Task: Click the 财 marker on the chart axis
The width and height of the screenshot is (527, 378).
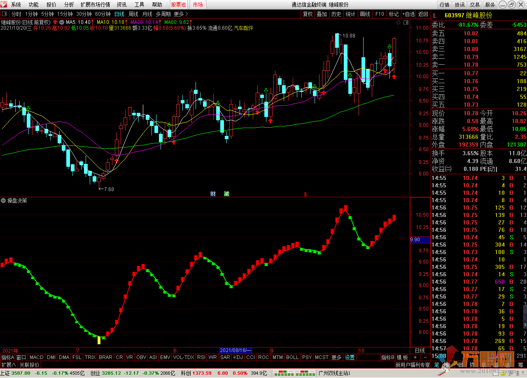Action: click(x=213, y=194)
